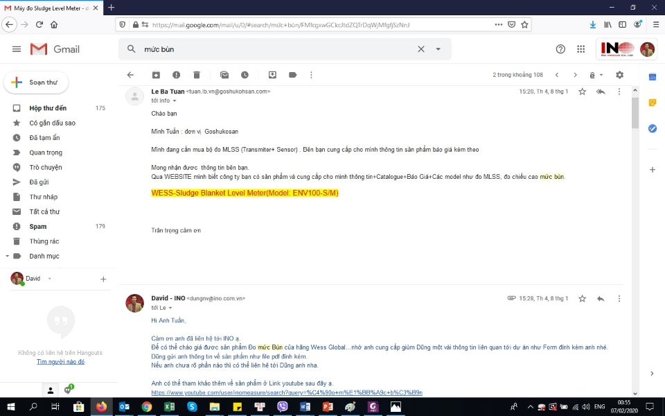This screenshot has width=665, height=416.
Task: Report this email as spam
Action: tap(176, 75)
